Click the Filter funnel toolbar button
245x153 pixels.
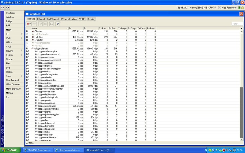[58, 24]
